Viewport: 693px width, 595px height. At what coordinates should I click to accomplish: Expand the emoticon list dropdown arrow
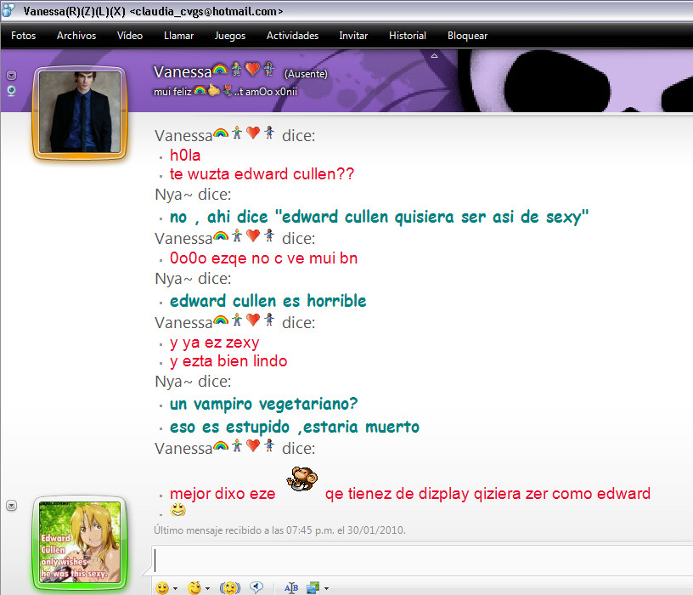[x=176, y=588]
